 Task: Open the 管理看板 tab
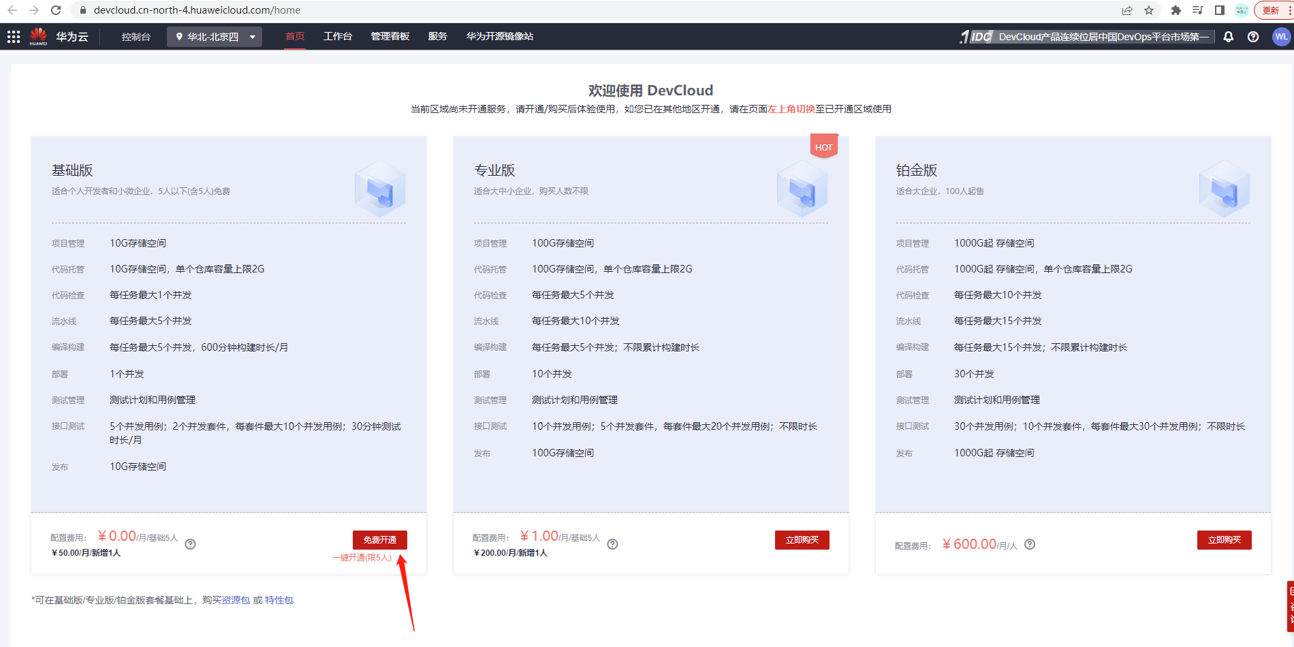click(390, 36)
